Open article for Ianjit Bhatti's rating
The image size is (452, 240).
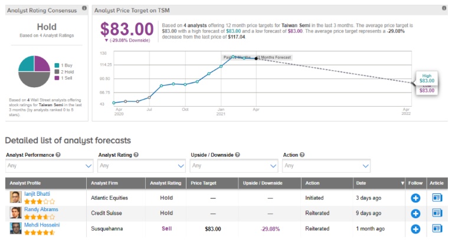pyautogui.click(x=437, y=198)
